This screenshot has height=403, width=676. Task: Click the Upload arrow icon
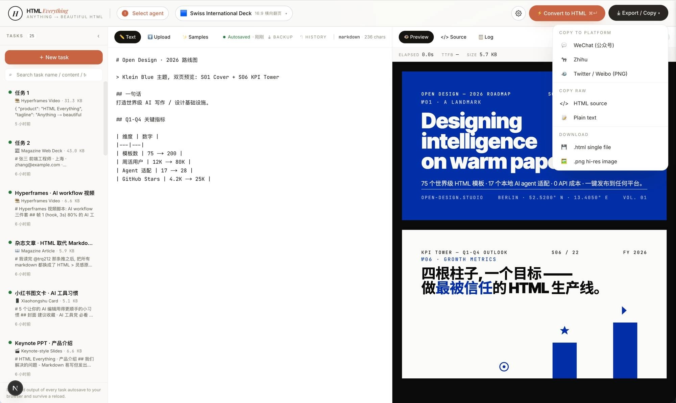[x=150, y=37]
